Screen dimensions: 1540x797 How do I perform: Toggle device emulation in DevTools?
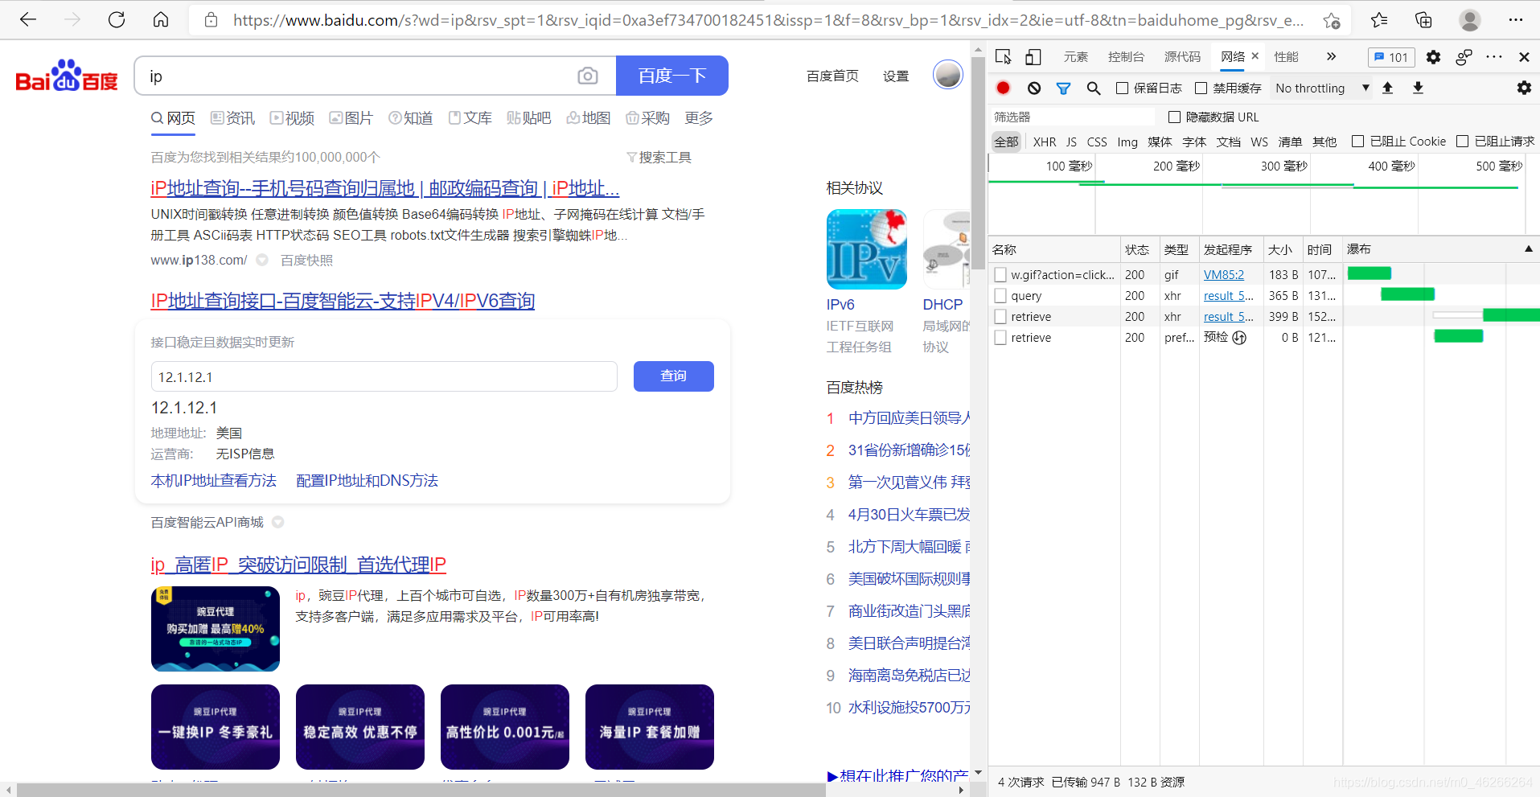[1033, 57]
